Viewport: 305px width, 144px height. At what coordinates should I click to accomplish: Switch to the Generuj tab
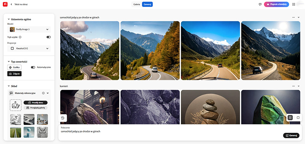[x=147, y=4]
